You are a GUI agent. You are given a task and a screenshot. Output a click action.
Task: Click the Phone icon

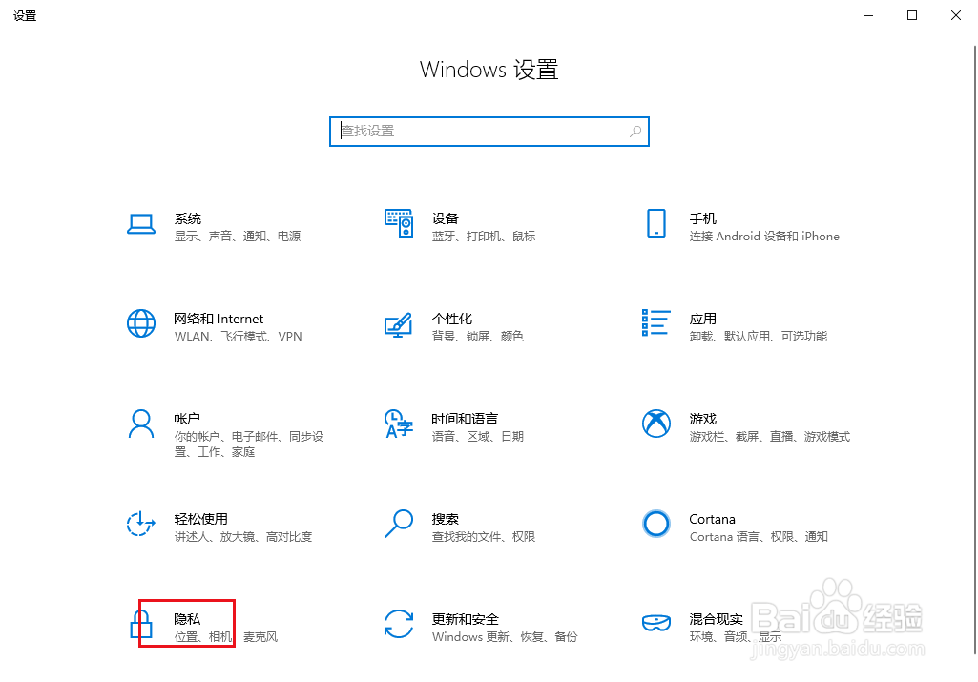(656, 223)
